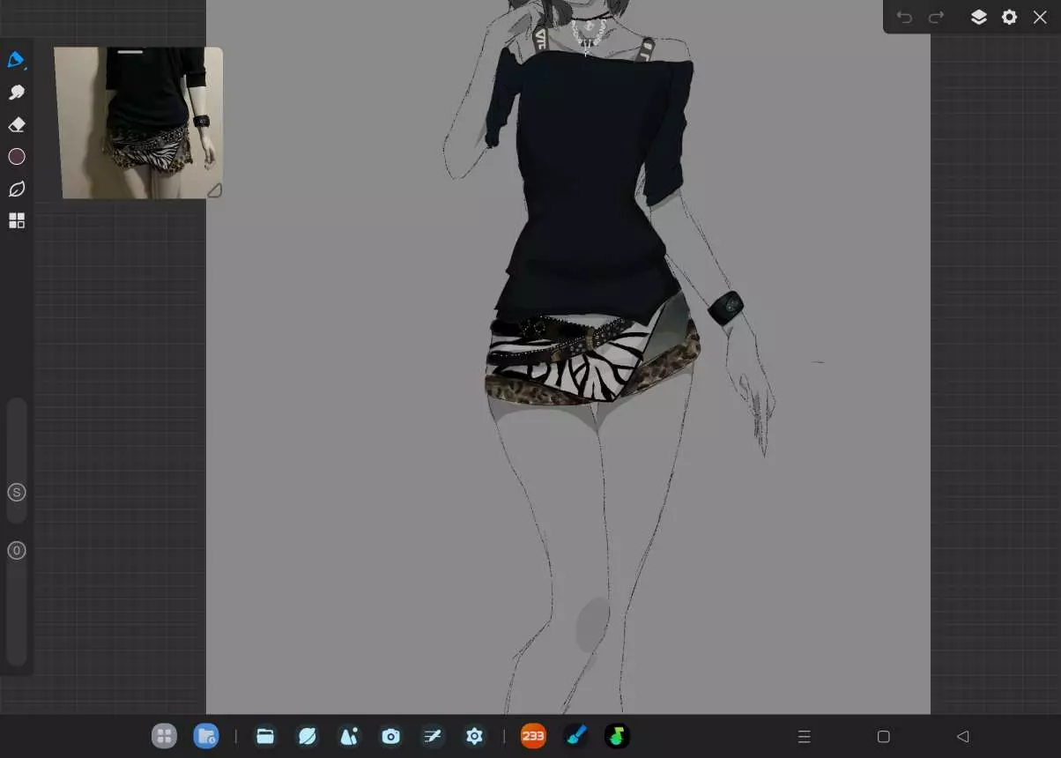Screen dimensions: 1061x758
Task: Open the leaf-shaped tool in sidebar
Action: click(16, 189)
